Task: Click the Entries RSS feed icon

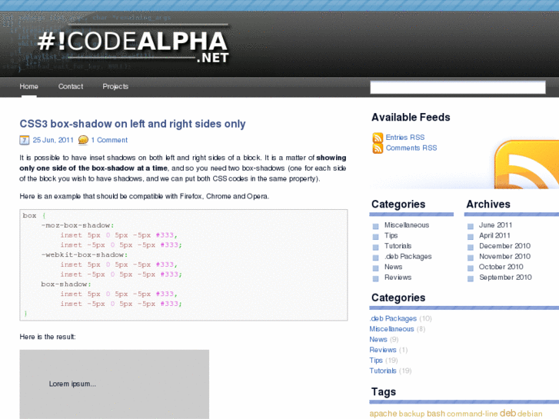Action: tap(378, 138)
